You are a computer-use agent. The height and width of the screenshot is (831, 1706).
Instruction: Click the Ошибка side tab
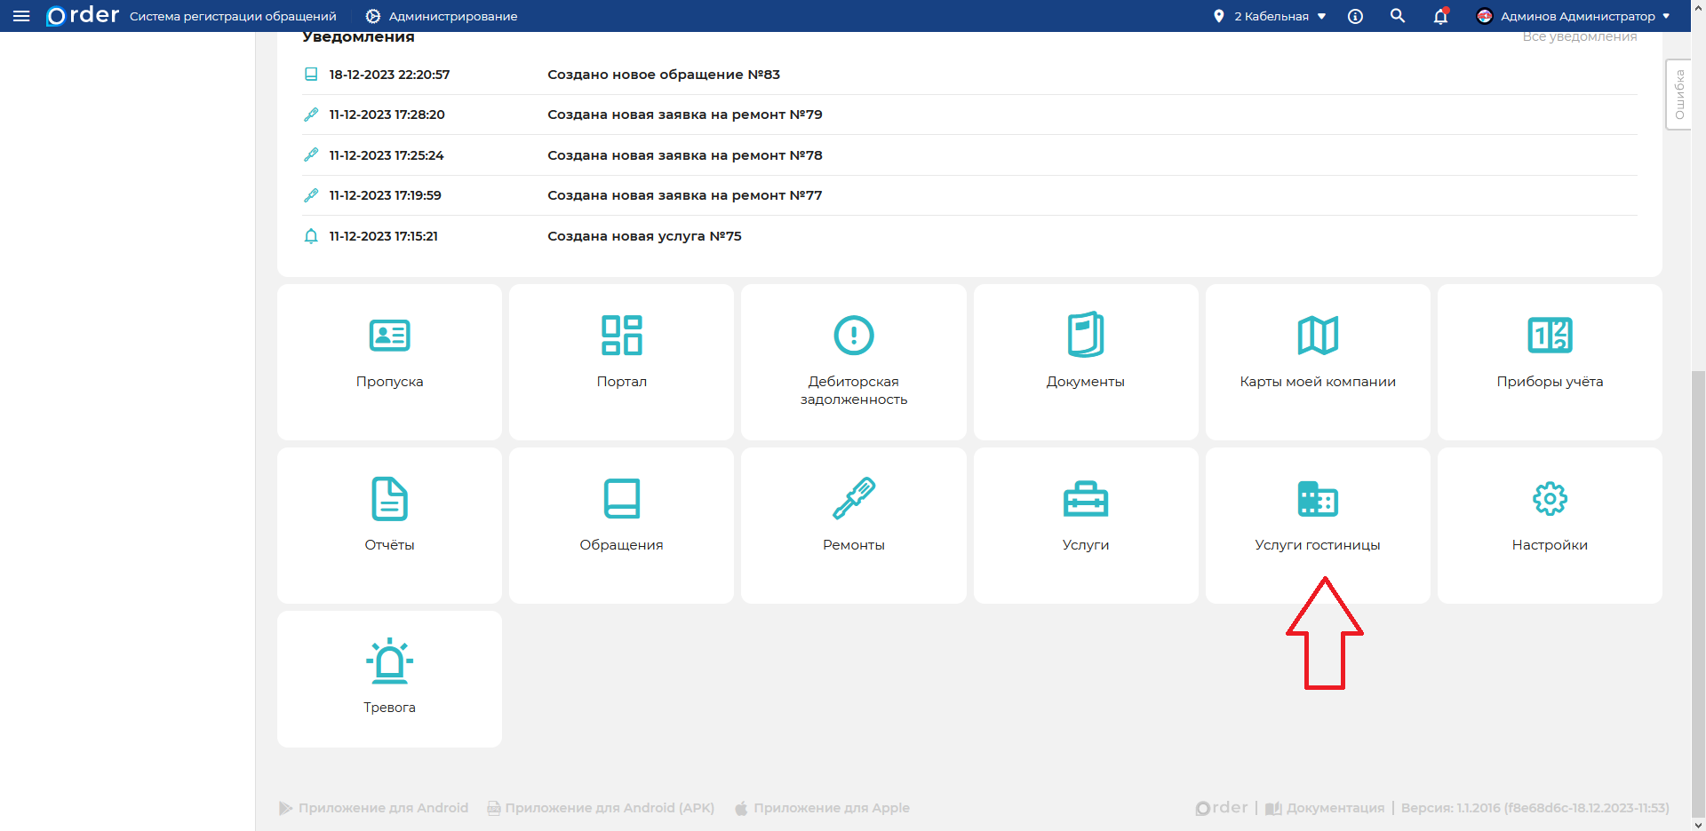pos(1678,95)
